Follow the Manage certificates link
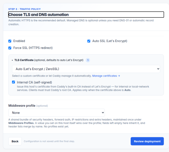Screen dimensions: 169x152 pos(106,76)
